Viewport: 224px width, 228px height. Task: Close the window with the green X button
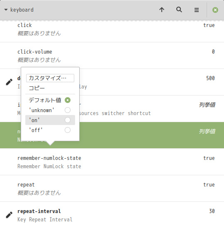(215, 10)
